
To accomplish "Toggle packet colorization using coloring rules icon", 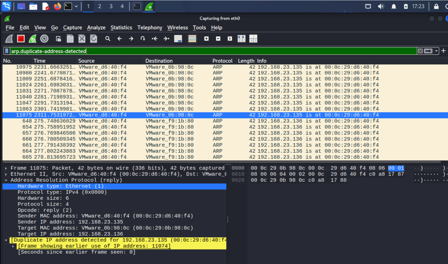I will pyautogui.click(x=192, y=39).
